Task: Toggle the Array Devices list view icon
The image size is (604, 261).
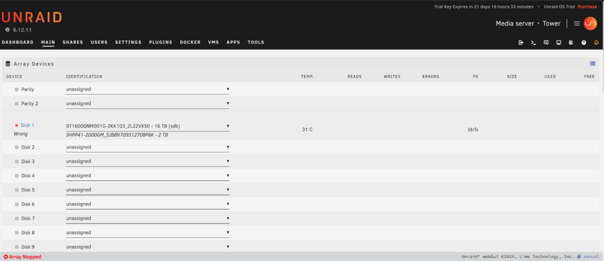Action: click(x=593, y=63)
